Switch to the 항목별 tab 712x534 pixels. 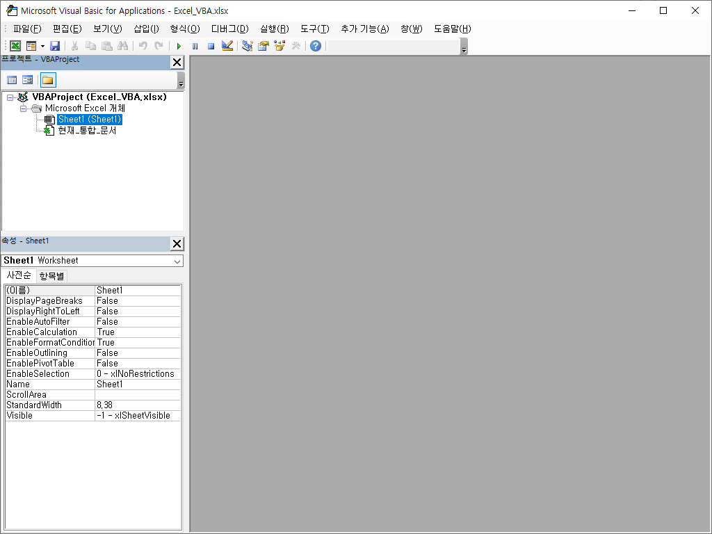(51, 276)
